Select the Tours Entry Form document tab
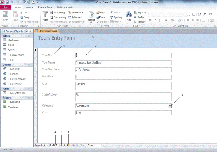 47,31
